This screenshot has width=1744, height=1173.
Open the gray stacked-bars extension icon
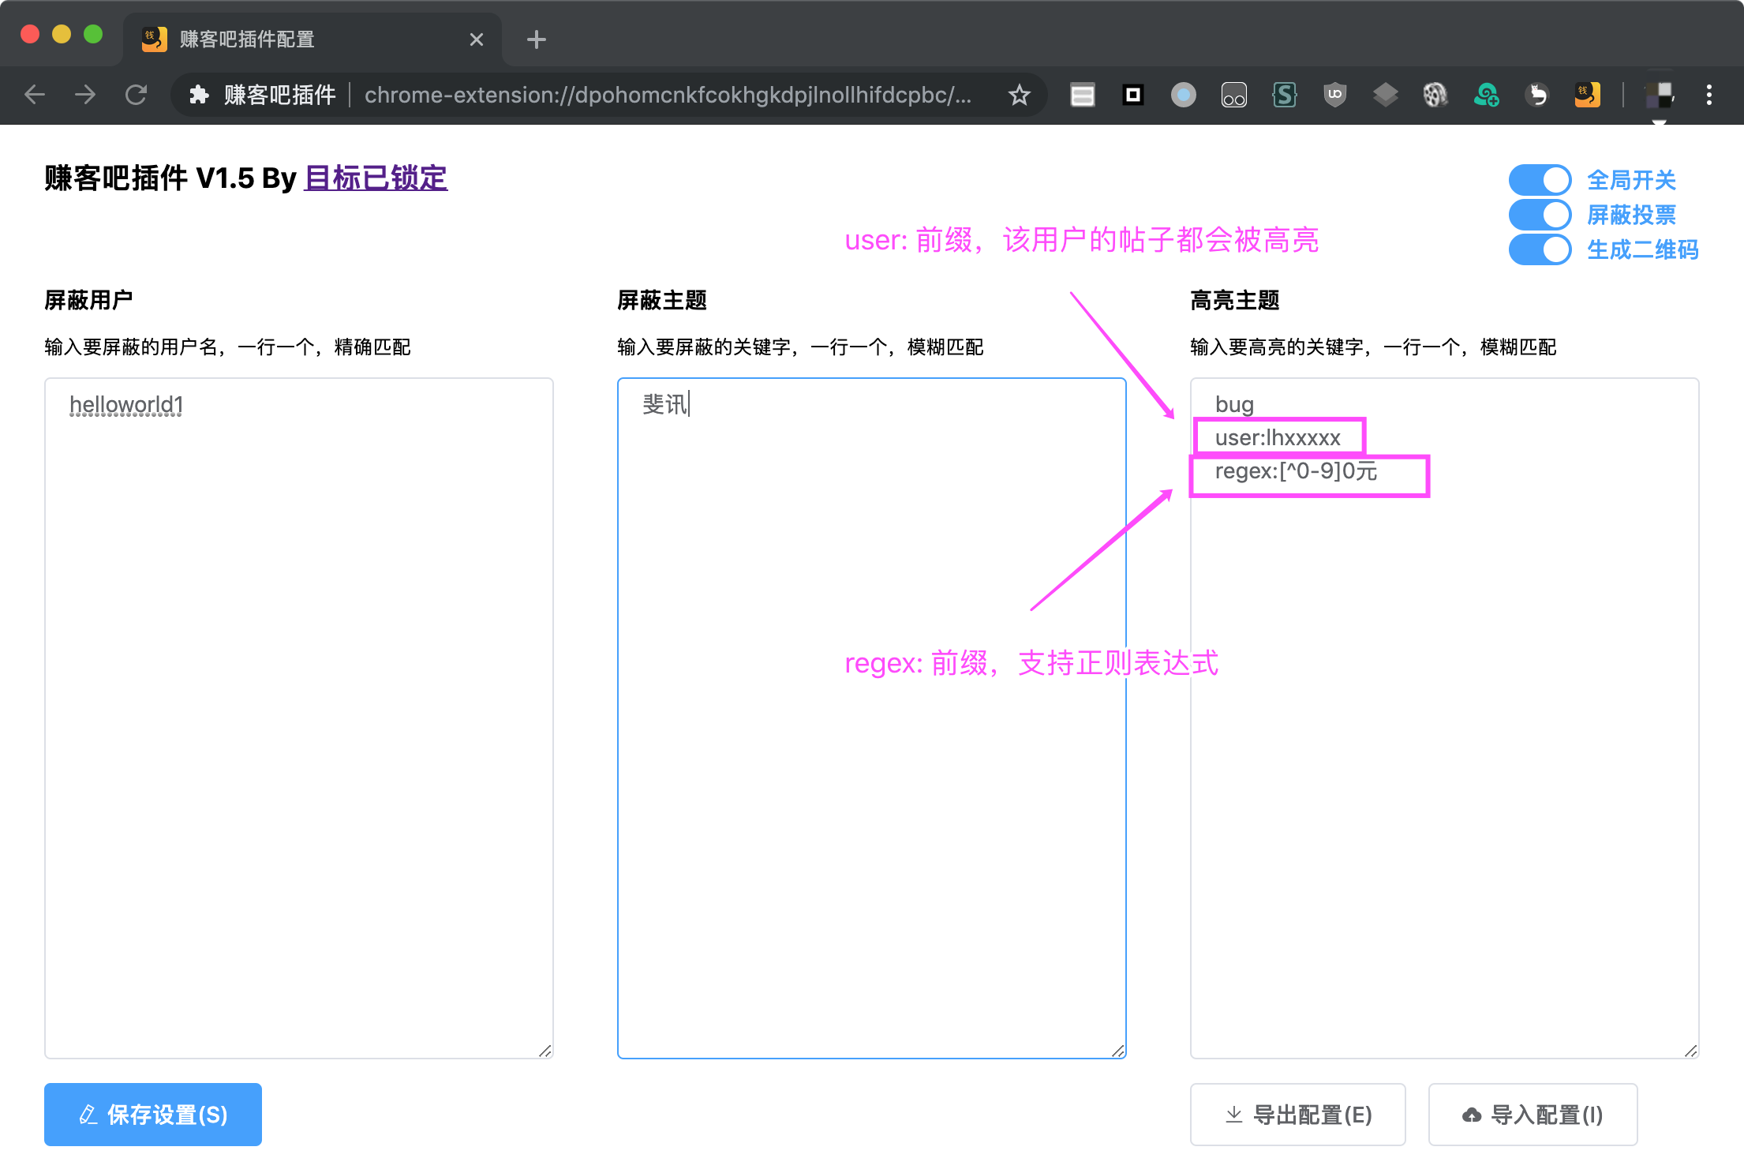click(x=1082, y=95)
